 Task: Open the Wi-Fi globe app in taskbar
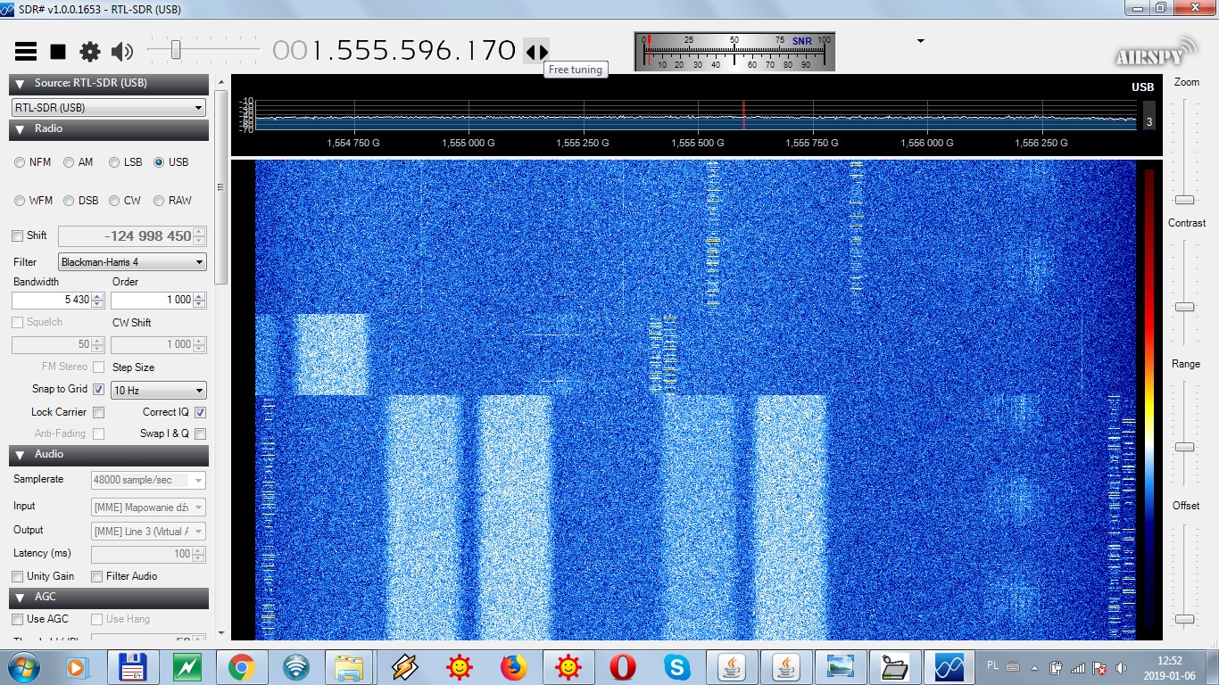(296, 666)
